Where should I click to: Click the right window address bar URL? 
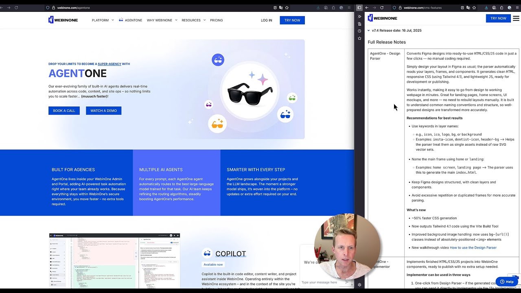[x=423, y=8]
